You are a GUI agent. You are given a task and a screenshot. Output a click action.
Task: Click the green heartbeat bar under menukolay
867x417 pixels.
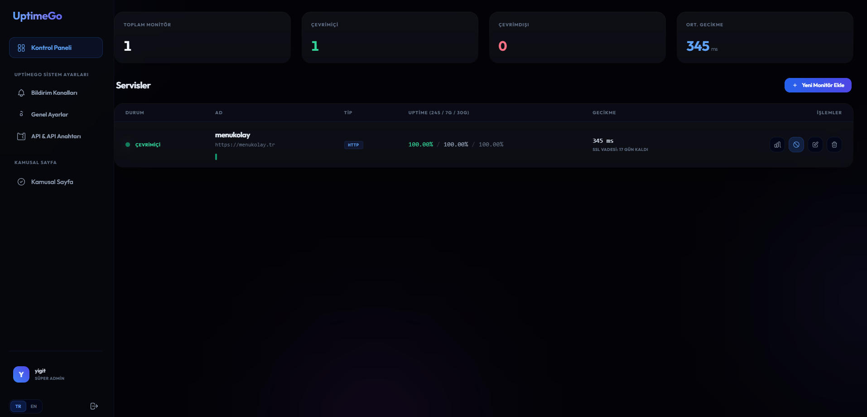(x=216, y=157)
